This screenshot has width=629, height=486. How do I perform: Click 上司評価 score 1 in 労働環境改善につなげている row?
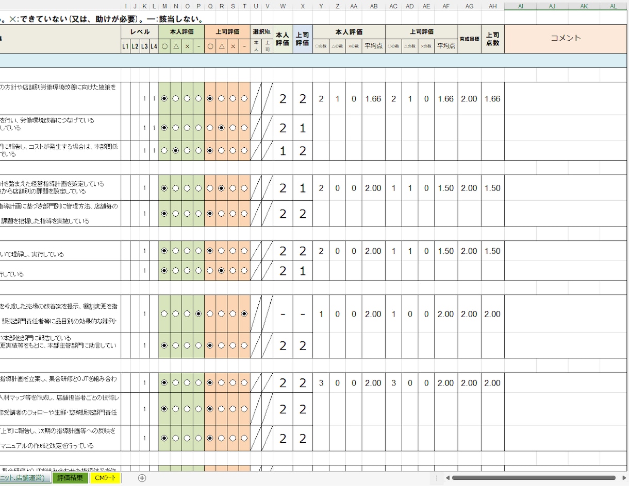[303, 128]
